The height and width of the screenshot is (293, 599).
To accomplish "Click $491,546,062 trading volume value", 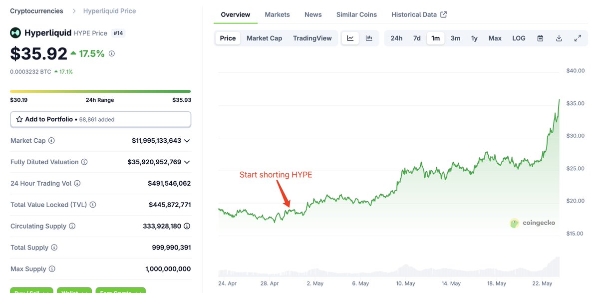I will [169, 184].
